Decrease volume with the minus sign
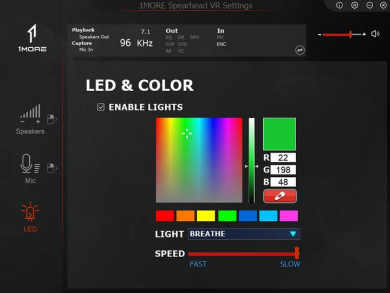Viewport: 390px width, 293px height. pyautogui.click(x=320, y=35)
